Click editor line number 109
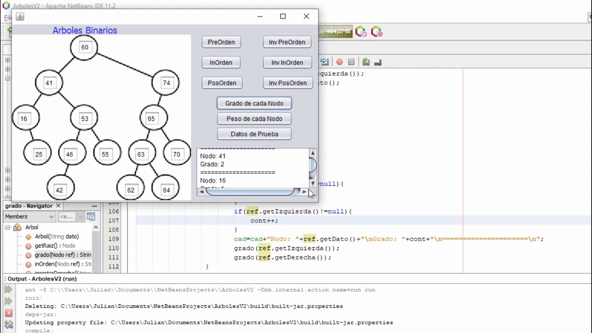Viewport: 592px width, 333px height. [x=114, y=239]
